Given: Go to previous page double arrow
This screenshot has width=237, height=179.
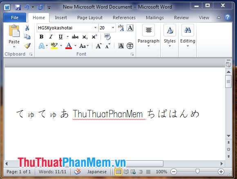Looking at the screenshot, I should (228, 142).
